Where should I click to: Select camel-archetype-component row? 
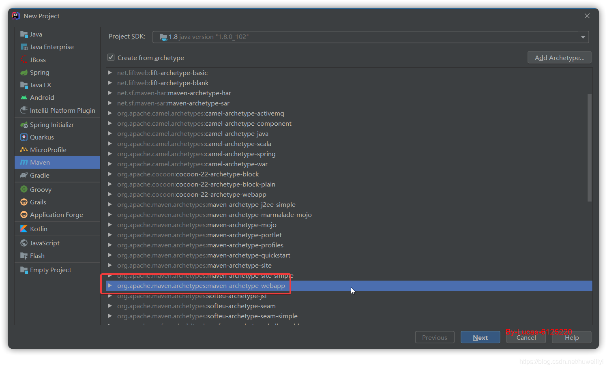click(349, 123)
